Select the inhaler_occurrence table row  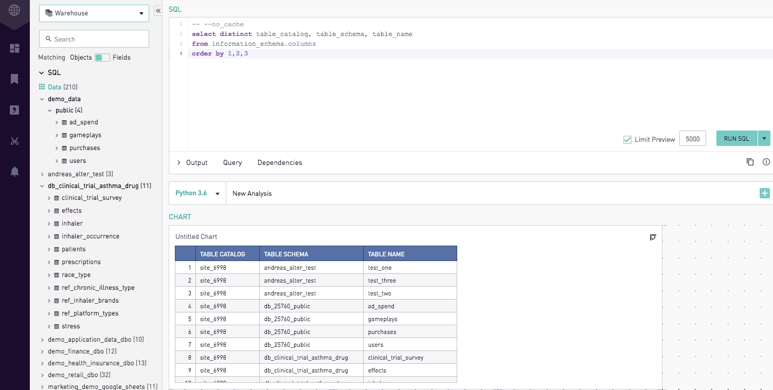(91, 236)
